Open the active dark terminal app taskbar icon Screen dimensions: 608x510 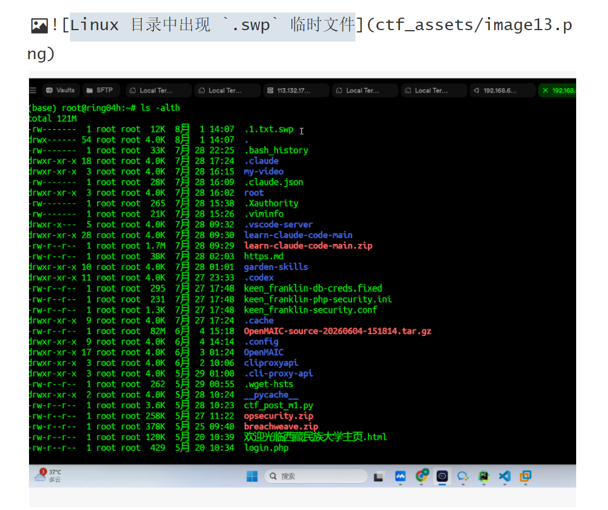(442, 476)
